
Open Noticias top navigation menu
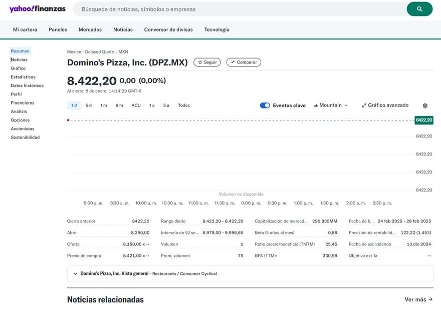[123, 29]
